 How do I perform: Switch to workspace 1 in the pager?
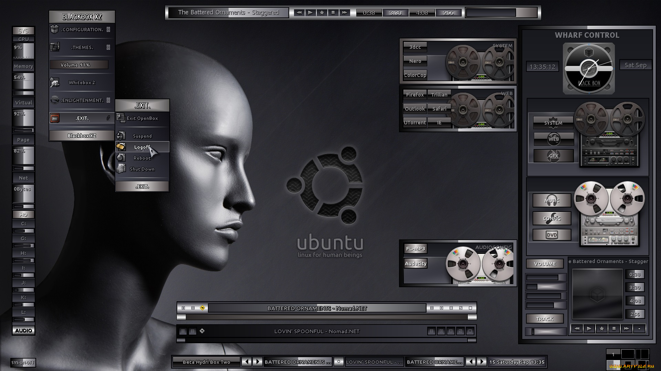click(x=613, y=354)
